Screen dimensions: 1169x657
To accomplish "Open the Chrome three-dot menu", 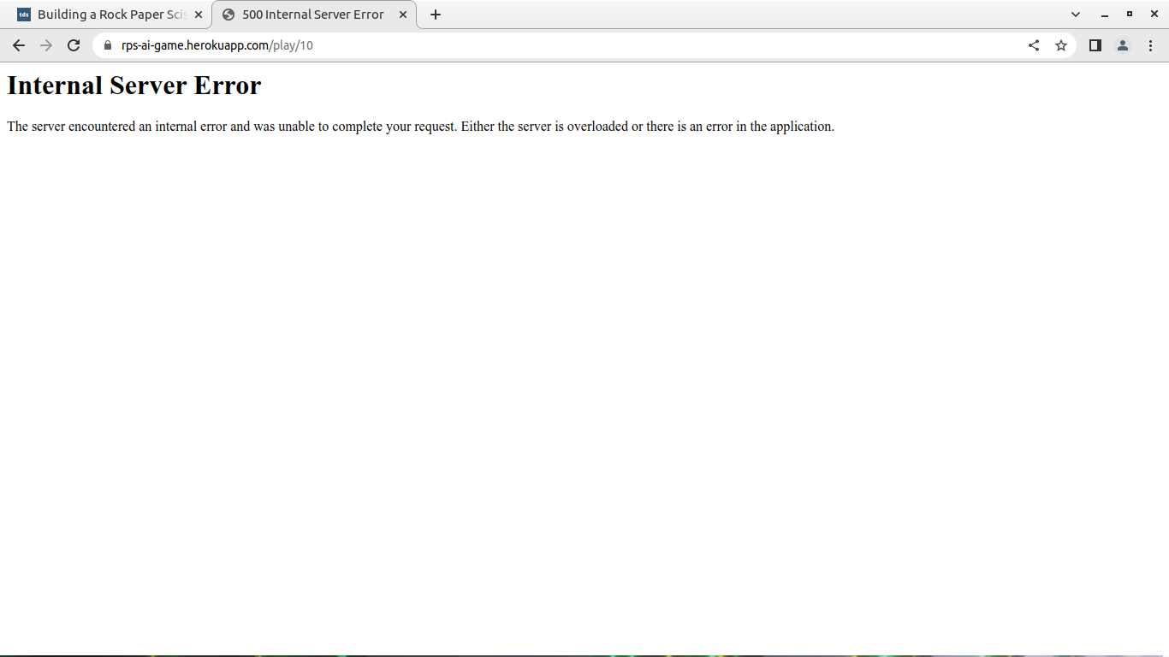I will click(x=1150, y=45).
